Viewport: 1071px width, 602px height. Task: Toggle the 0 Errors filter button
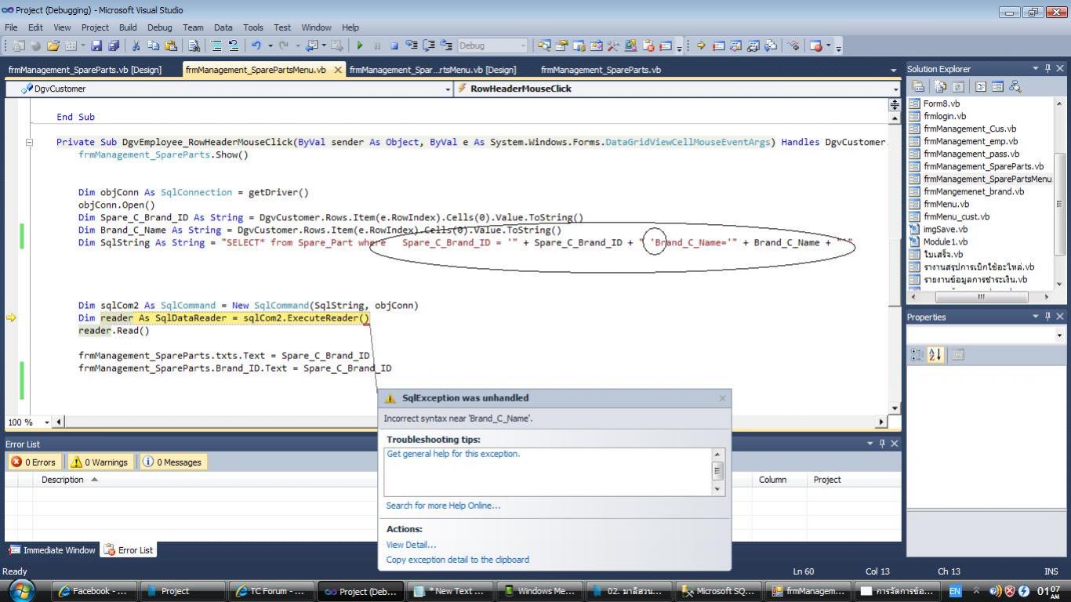(34, 462)
